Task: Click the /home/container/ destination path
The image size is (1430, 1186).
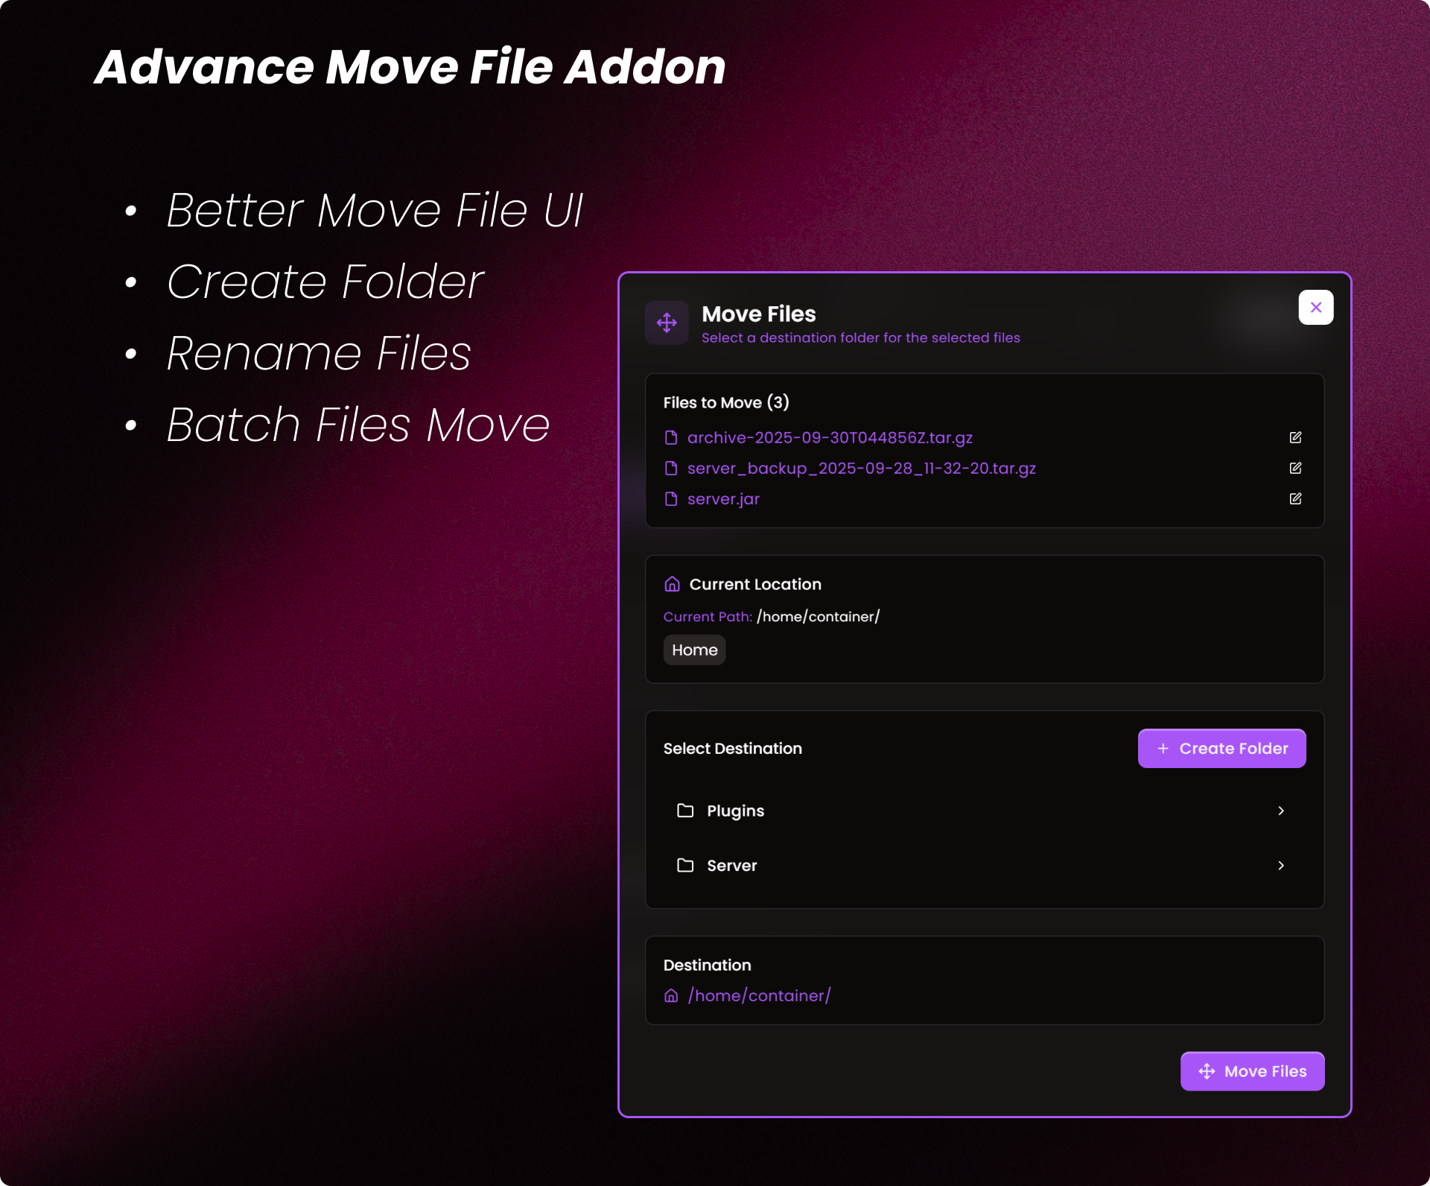Action: pos(759,996)
